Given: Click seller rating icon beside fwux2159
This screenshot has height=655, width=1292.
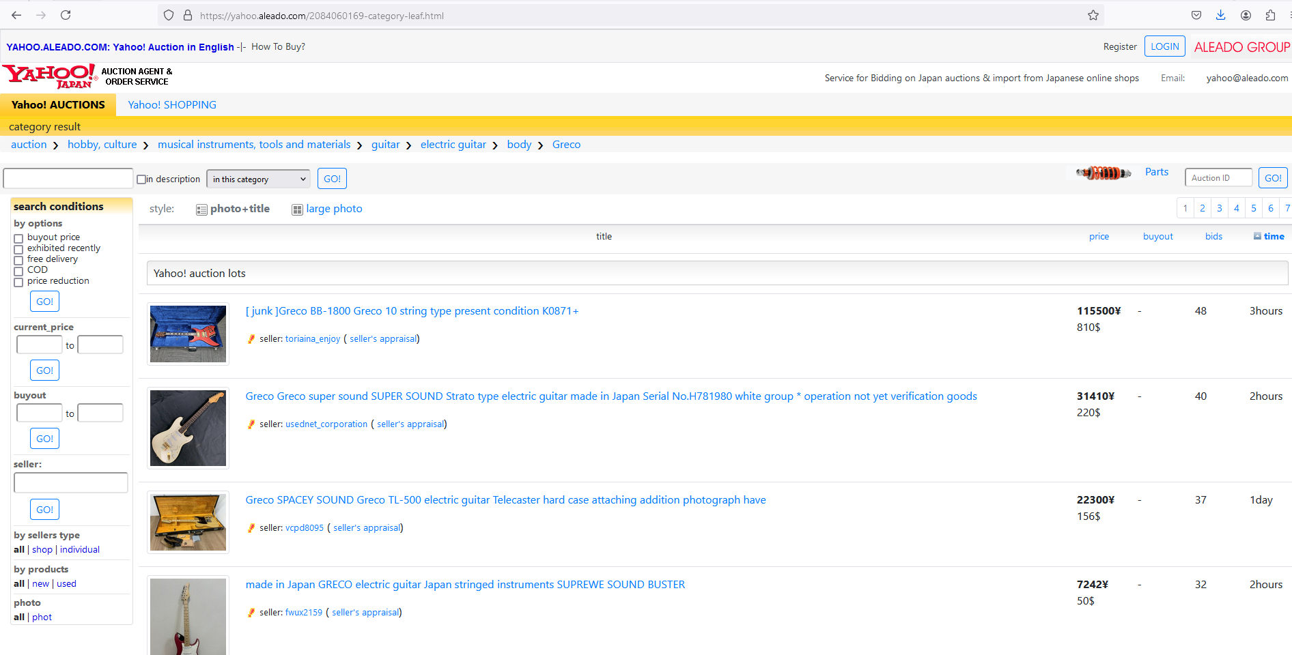Looking at the screenshot, I should [x=251, y=613].
